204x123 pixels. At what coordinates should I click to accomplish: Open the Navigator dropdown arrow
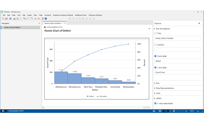[x=39, y=23]
